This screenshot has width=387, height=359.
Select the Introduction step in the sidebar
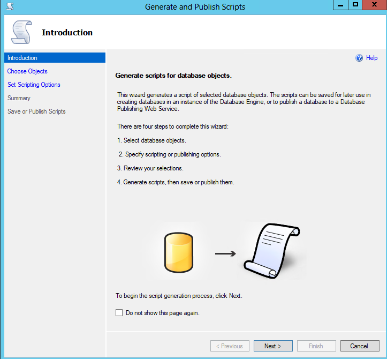click(22, 58)
